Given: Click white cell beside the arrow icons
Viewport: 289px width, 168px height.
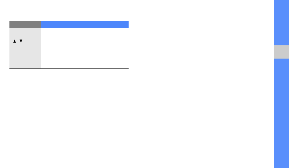Looking at the screenshot, I should 85,41.
